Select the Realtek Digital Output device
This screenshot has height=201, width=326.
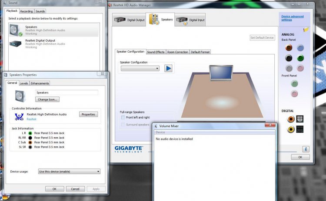pyautogui.click(x=54, y=44)
